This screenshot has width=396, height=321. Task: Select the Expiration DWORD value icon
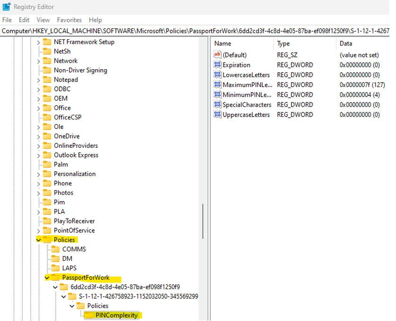click(217, 65)
